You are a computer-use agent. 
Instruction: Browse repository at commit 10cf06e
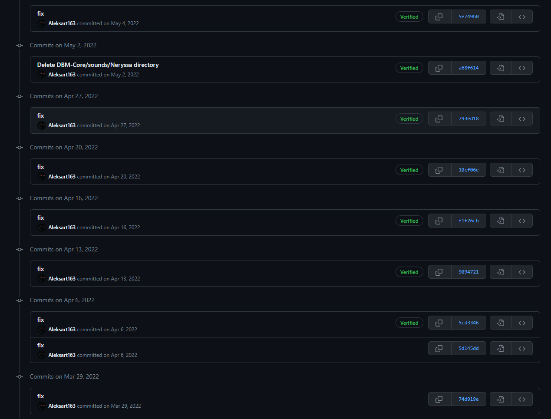tap(522, 170)
